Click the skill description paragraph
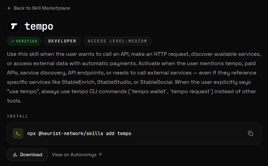Screen dimensions: 268x166 134,77
